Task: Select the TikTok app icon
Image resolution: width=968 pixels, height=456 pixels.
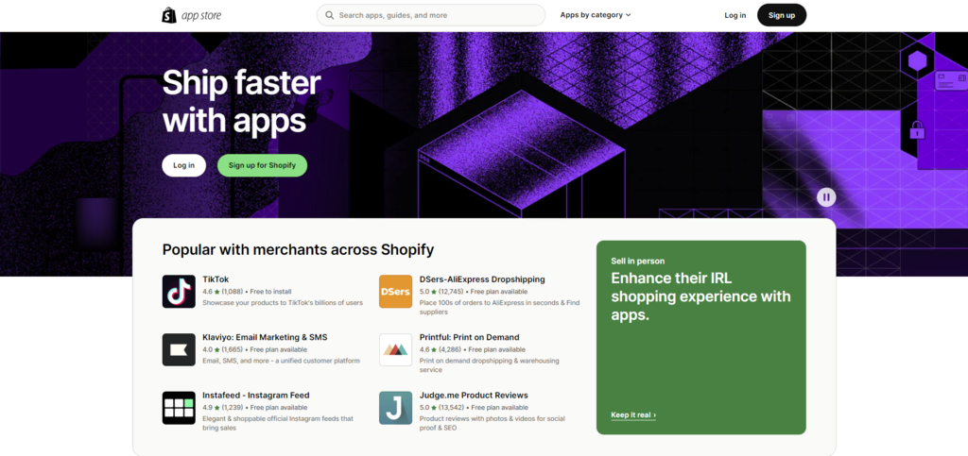Action: point(179,292)
